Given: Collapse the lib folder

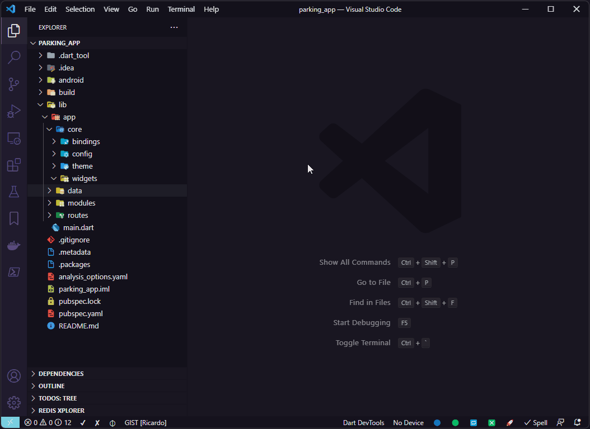Looking at the screenshot, I should 41,104.
